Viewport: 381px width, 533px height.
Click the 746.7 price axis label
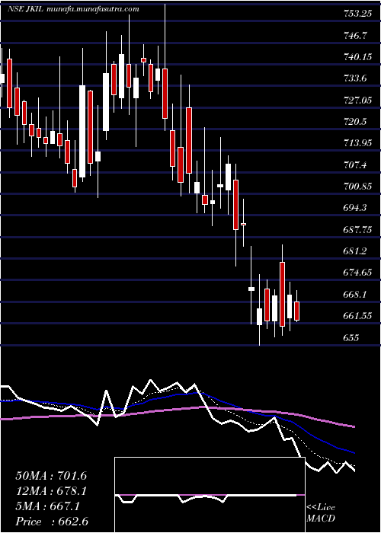pyautogui.click(x=354, y=36)
